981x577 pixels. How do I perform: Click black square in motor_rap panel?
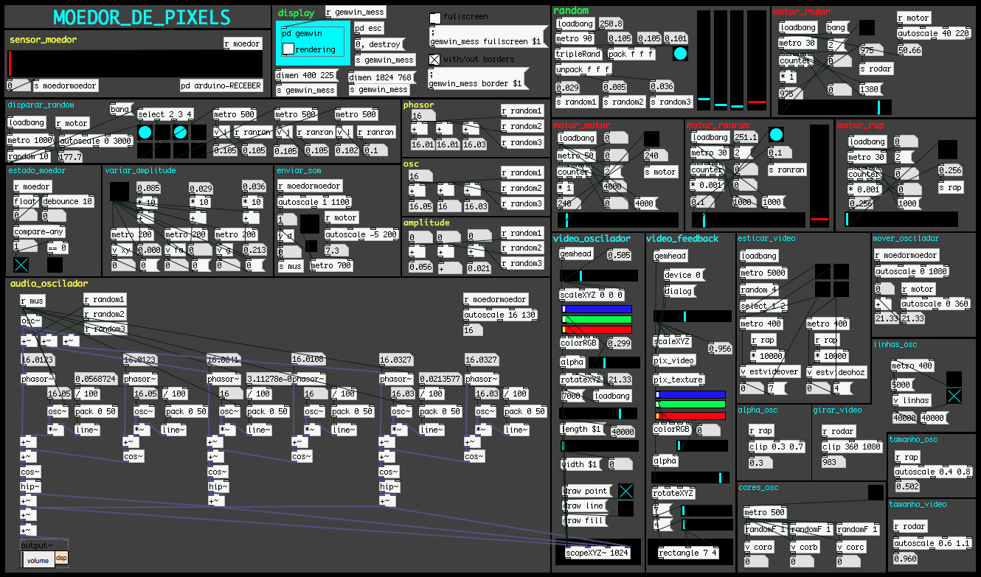pyautogui.click(x=947, y=149)
